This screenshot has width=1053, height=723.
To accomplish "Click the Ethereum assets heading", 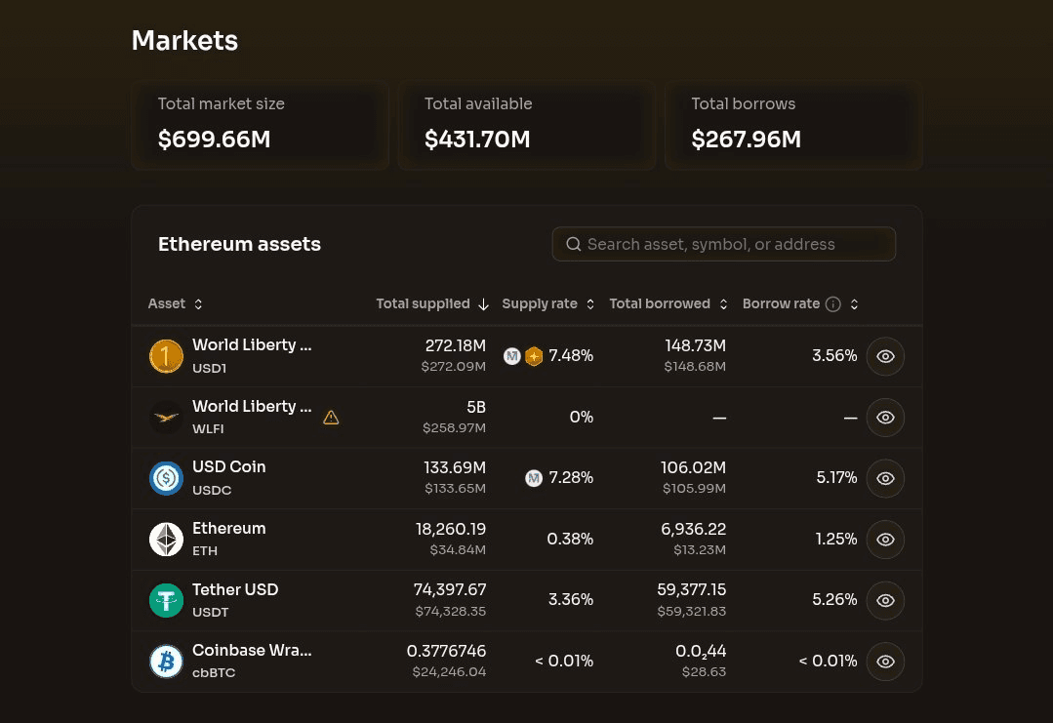I will [x=239, y=244].
